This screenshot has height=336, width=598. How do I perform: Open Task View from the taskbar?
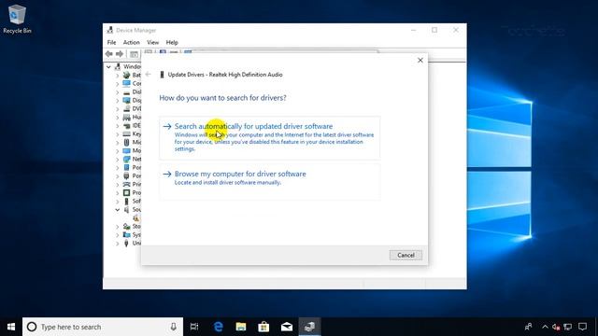coord(194,327)
